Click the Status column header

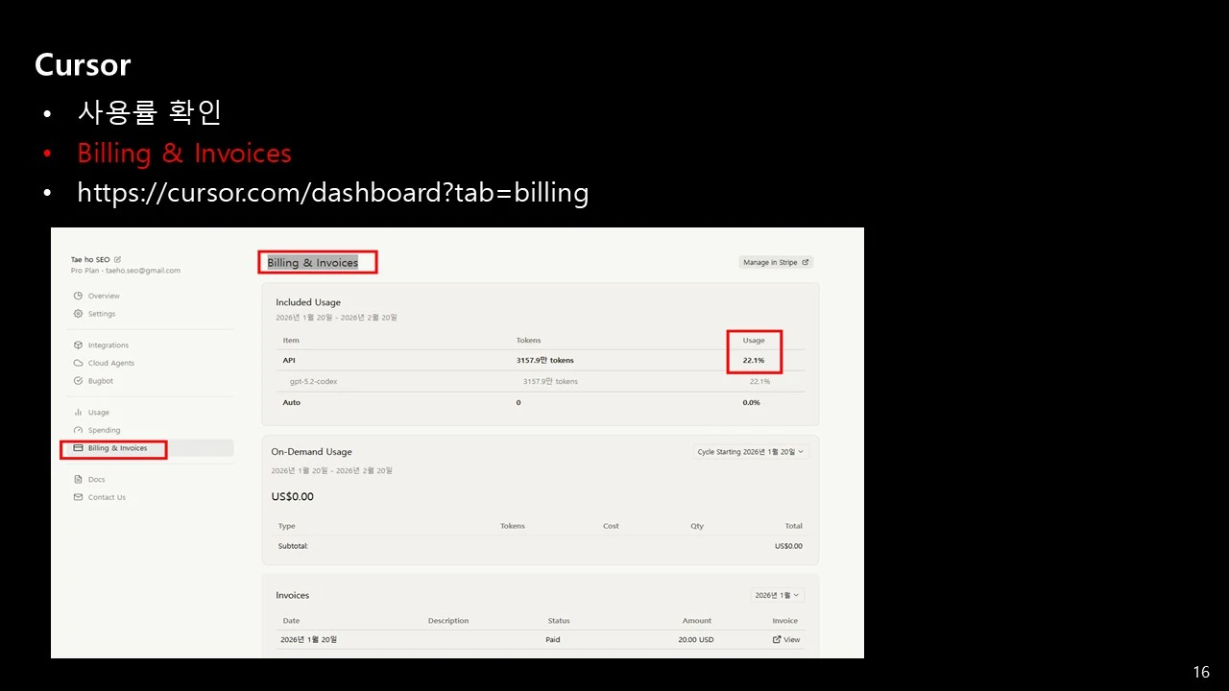[x=559, y=621]
